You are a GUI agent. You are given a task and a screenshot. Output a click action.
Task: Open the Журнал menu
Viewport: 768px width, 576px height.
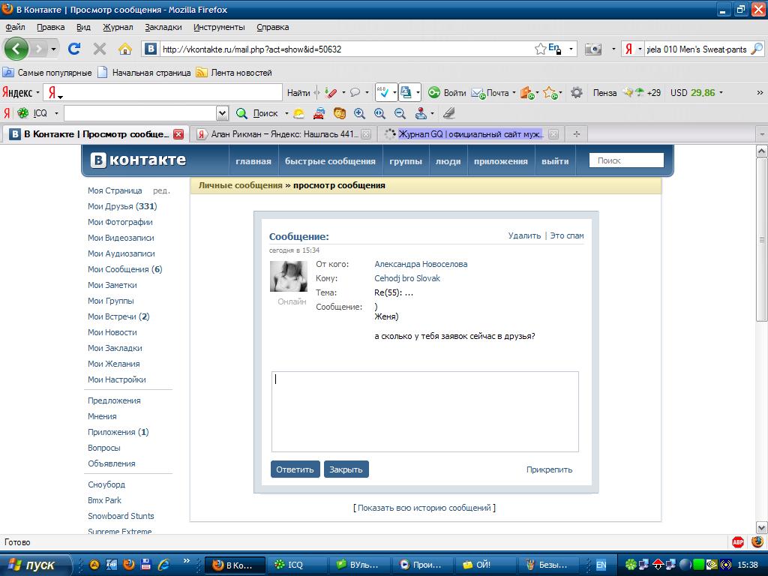pyautogui.click(x=118, y=28)
